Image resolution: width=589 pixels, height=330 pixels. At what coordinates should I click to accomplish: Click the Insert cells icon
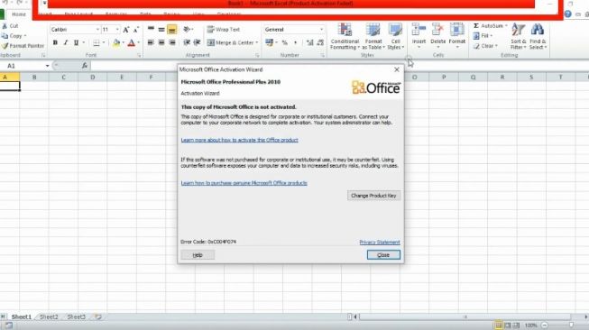point(419,30)
